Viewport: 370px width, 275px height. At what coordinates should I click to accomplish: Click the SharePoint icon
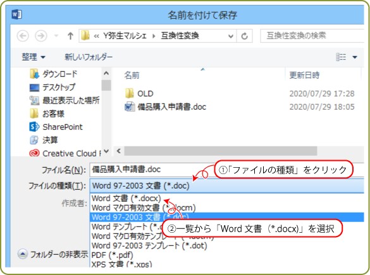(x=34, y=127)
